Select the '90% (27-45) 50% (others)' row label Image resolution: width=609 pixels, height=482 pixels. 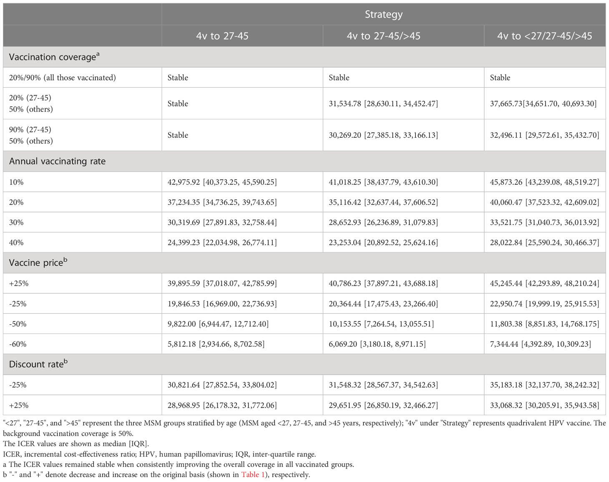click(31, 135)
